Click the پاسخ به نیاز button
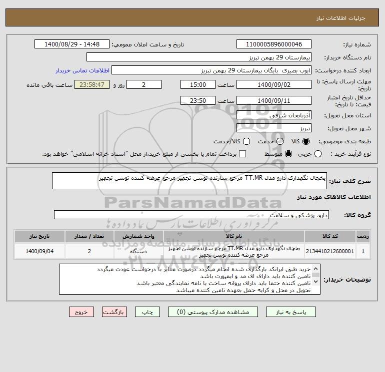 (x=291, y=312)
